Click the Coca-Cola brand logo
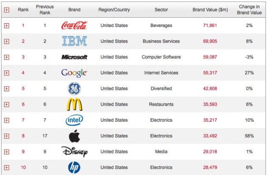Viewport: 267px width, 175px height. (x=74, y=25)
